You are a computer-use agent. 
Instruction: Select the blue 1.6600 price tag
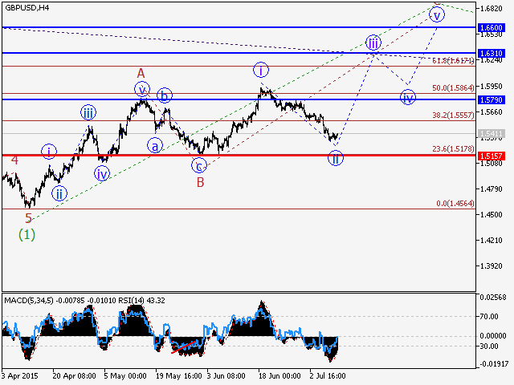tap(492, 27)
